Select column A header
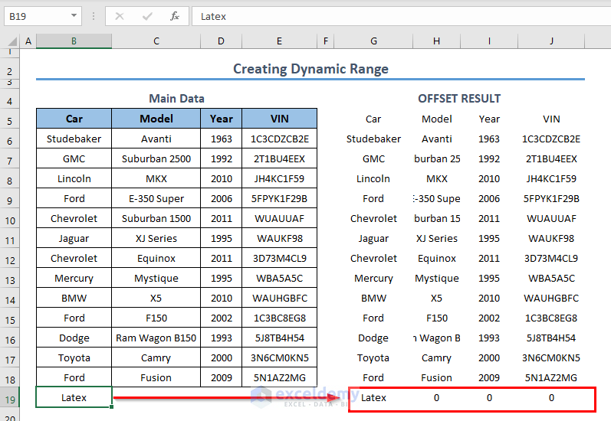Screen dimensions: 611x421 tap(28, 41)
